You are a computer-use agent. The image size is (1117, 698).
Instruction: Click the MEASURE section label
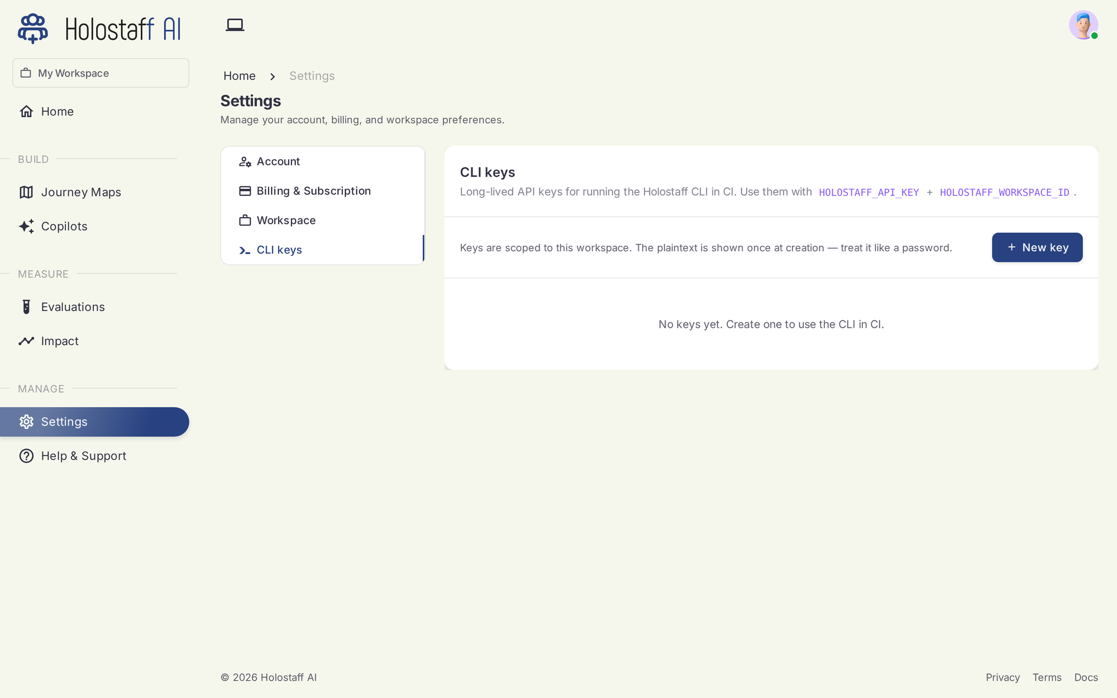43,274
